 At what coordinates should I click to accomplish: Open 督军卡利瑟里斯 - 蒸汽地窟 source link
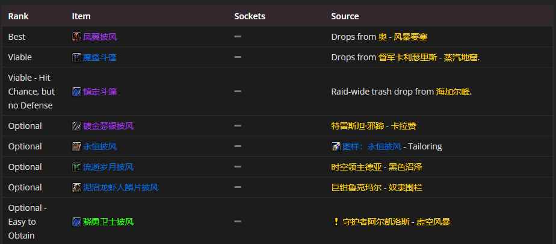click(x=428, y=57)
